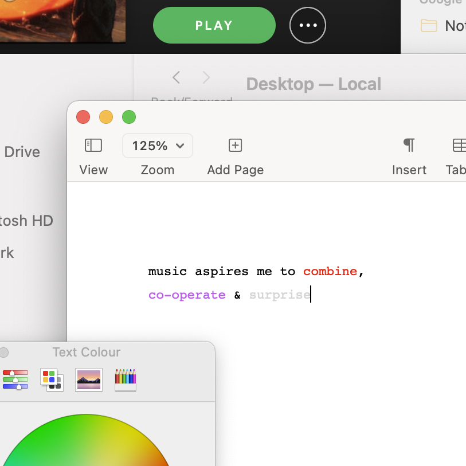
Task: Close the Text Colour panel
Action: point(4,352)
